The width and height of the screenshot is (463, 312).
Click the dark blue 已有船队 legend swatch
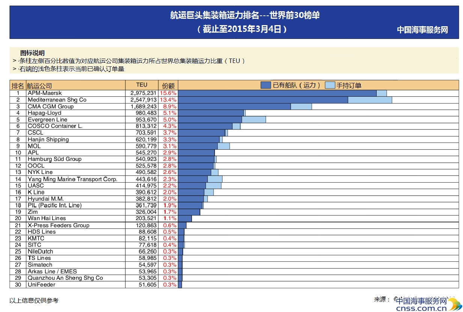tap(266, 85)
